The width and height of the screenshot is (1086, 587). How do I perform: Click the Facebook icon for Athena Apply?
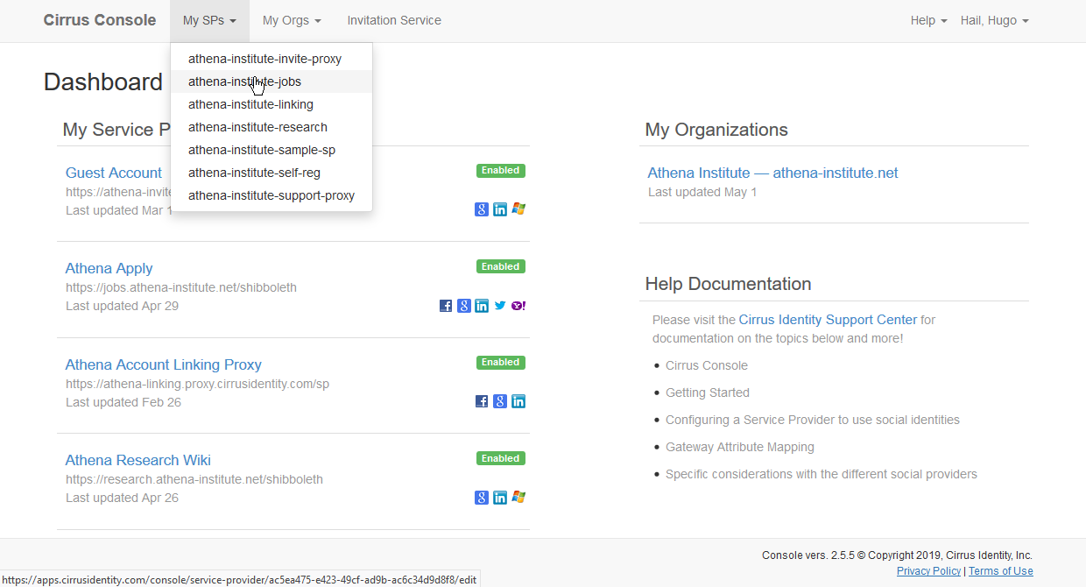tap(446, 305)
